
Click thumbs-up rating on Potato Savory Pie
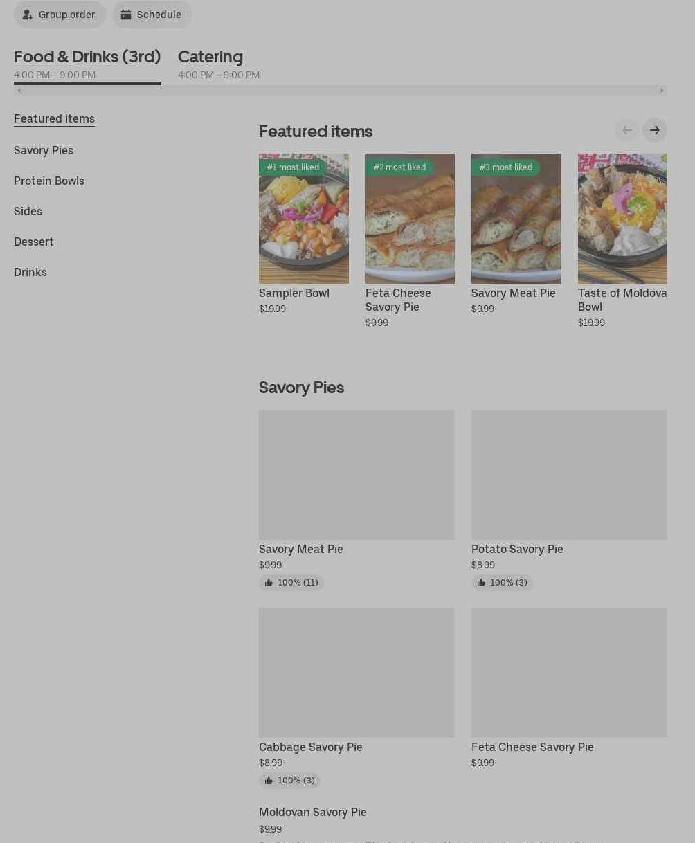click(502, 583)
